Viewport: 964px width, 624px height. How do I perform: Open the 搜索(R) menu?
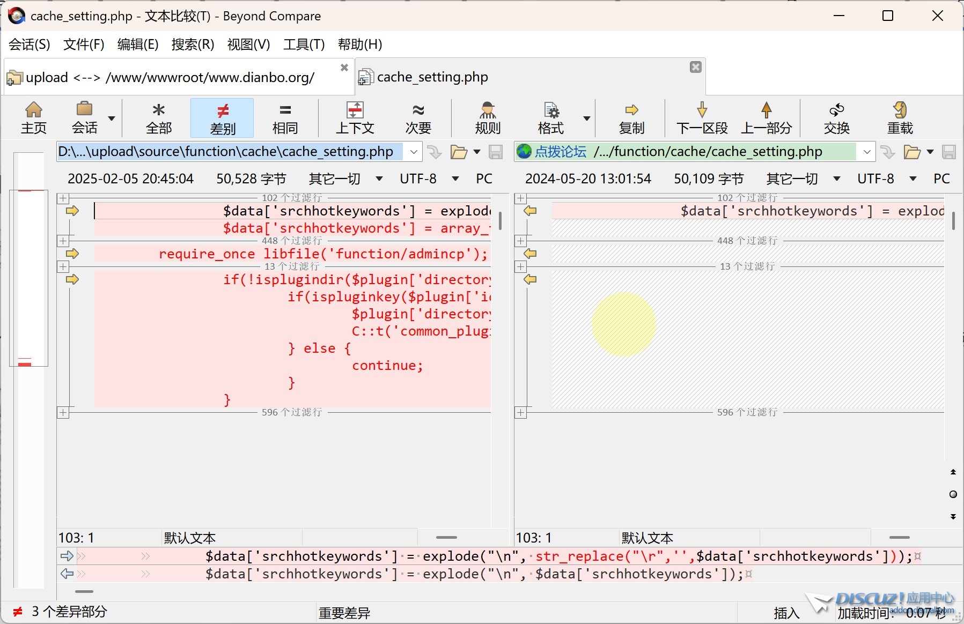193,44
